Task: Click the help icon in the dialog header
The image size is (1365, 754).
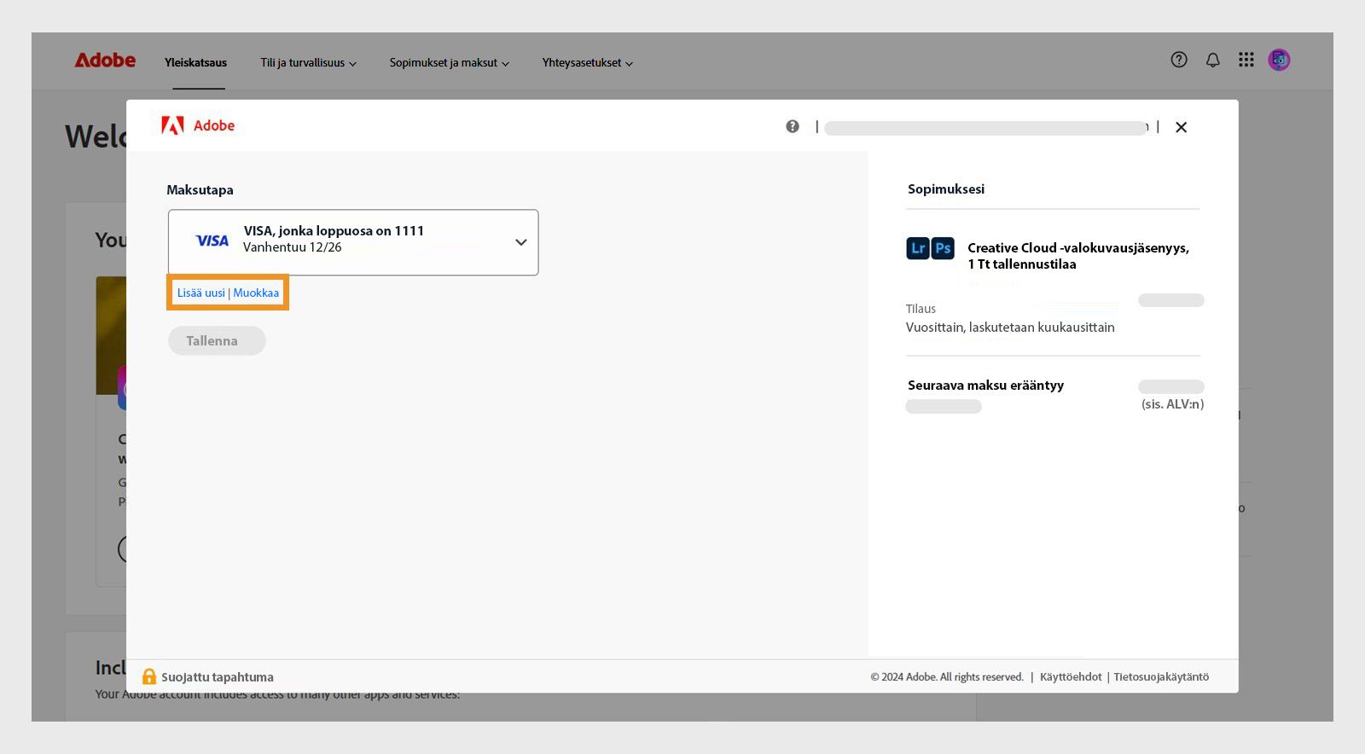Action: tap(793, 126)
